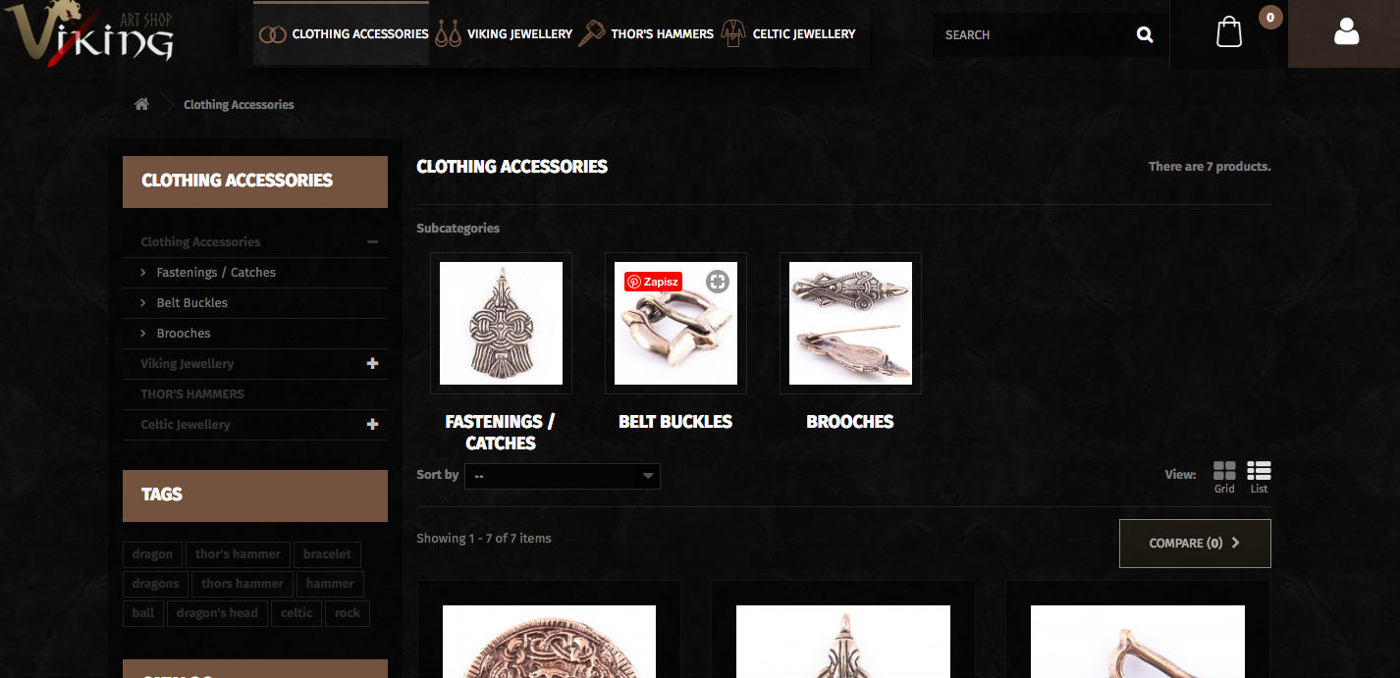1400x678 pixels.
Task: Click the Compare (0) button
Action: pos(1195,544)
